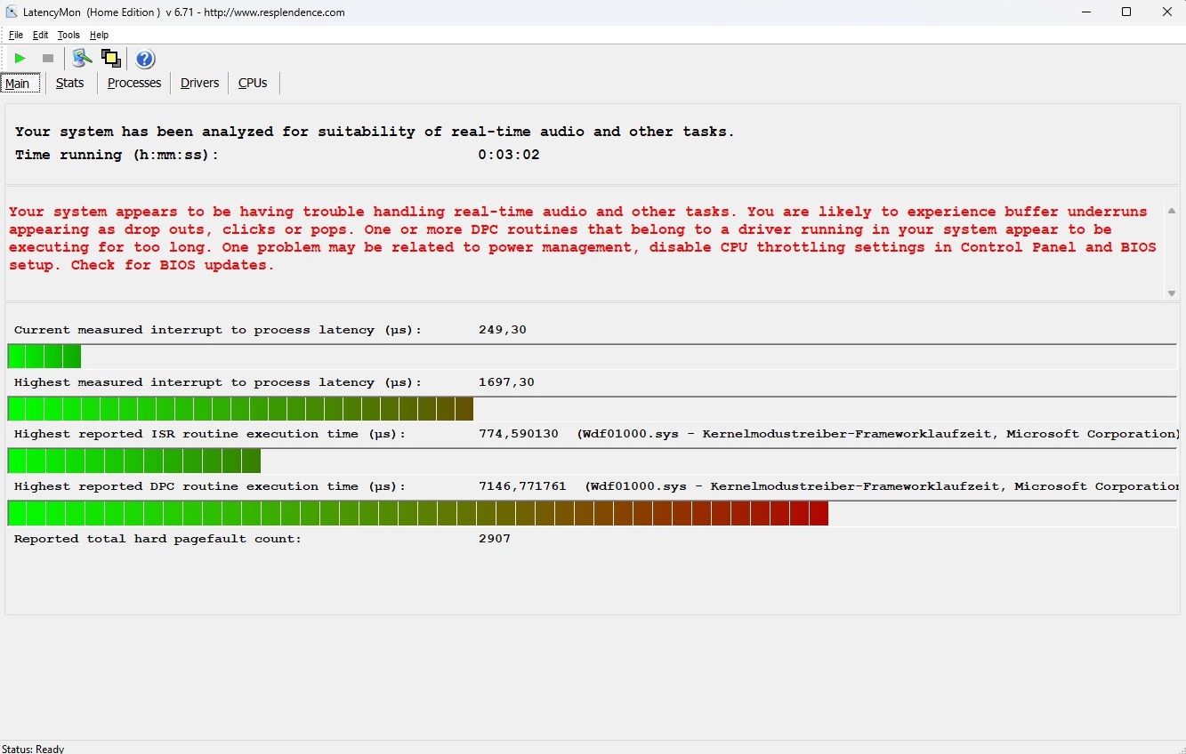This screenshot has height=754, width=1186.
Task: Select the CPUs tab
Action: (253, 83)
